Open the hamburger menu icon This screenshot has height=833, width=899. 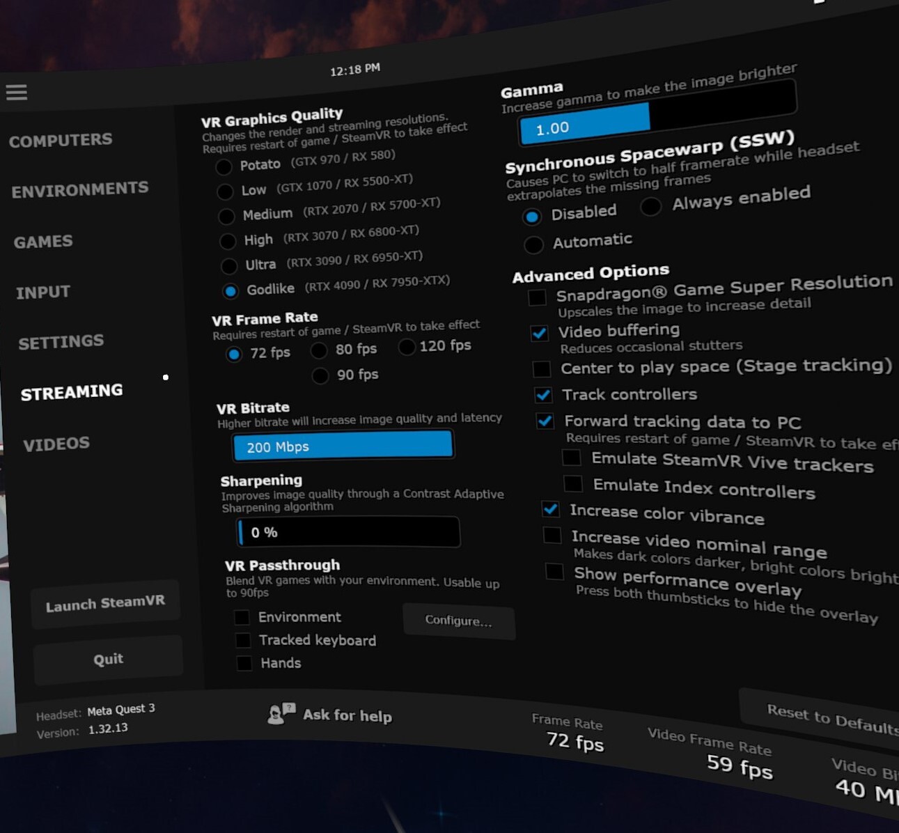17,92
